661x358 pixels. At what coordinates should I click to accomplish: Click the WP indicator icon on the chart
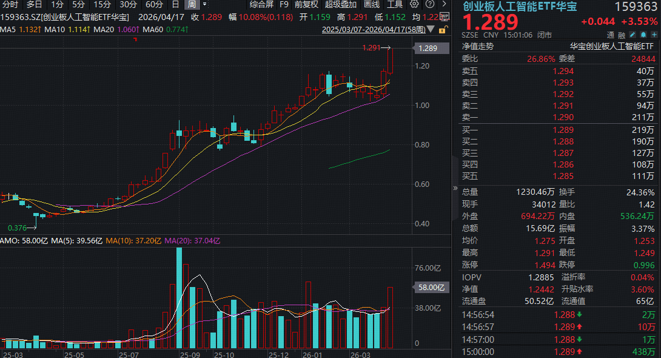445,16
